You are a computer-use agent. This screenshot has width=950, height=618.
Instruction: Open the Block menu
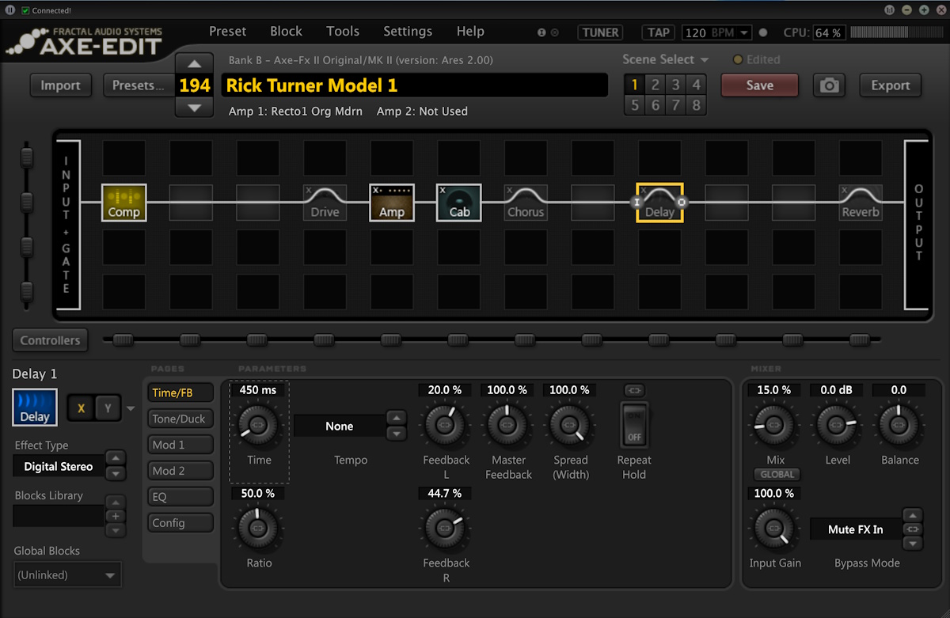click(x=286, y=32)
